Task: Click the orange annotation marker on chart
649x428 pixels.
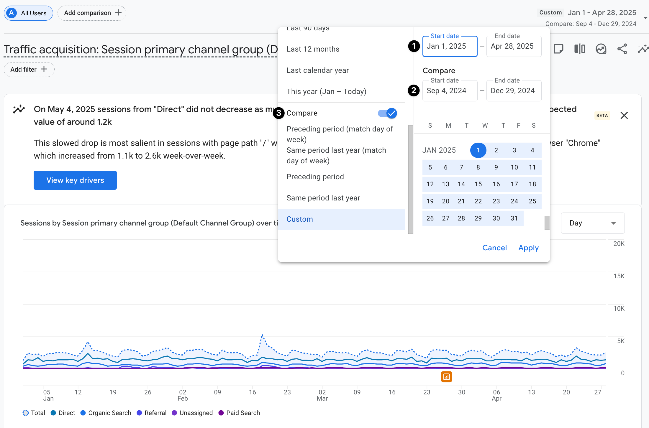Action: click(x=446, y=377)
